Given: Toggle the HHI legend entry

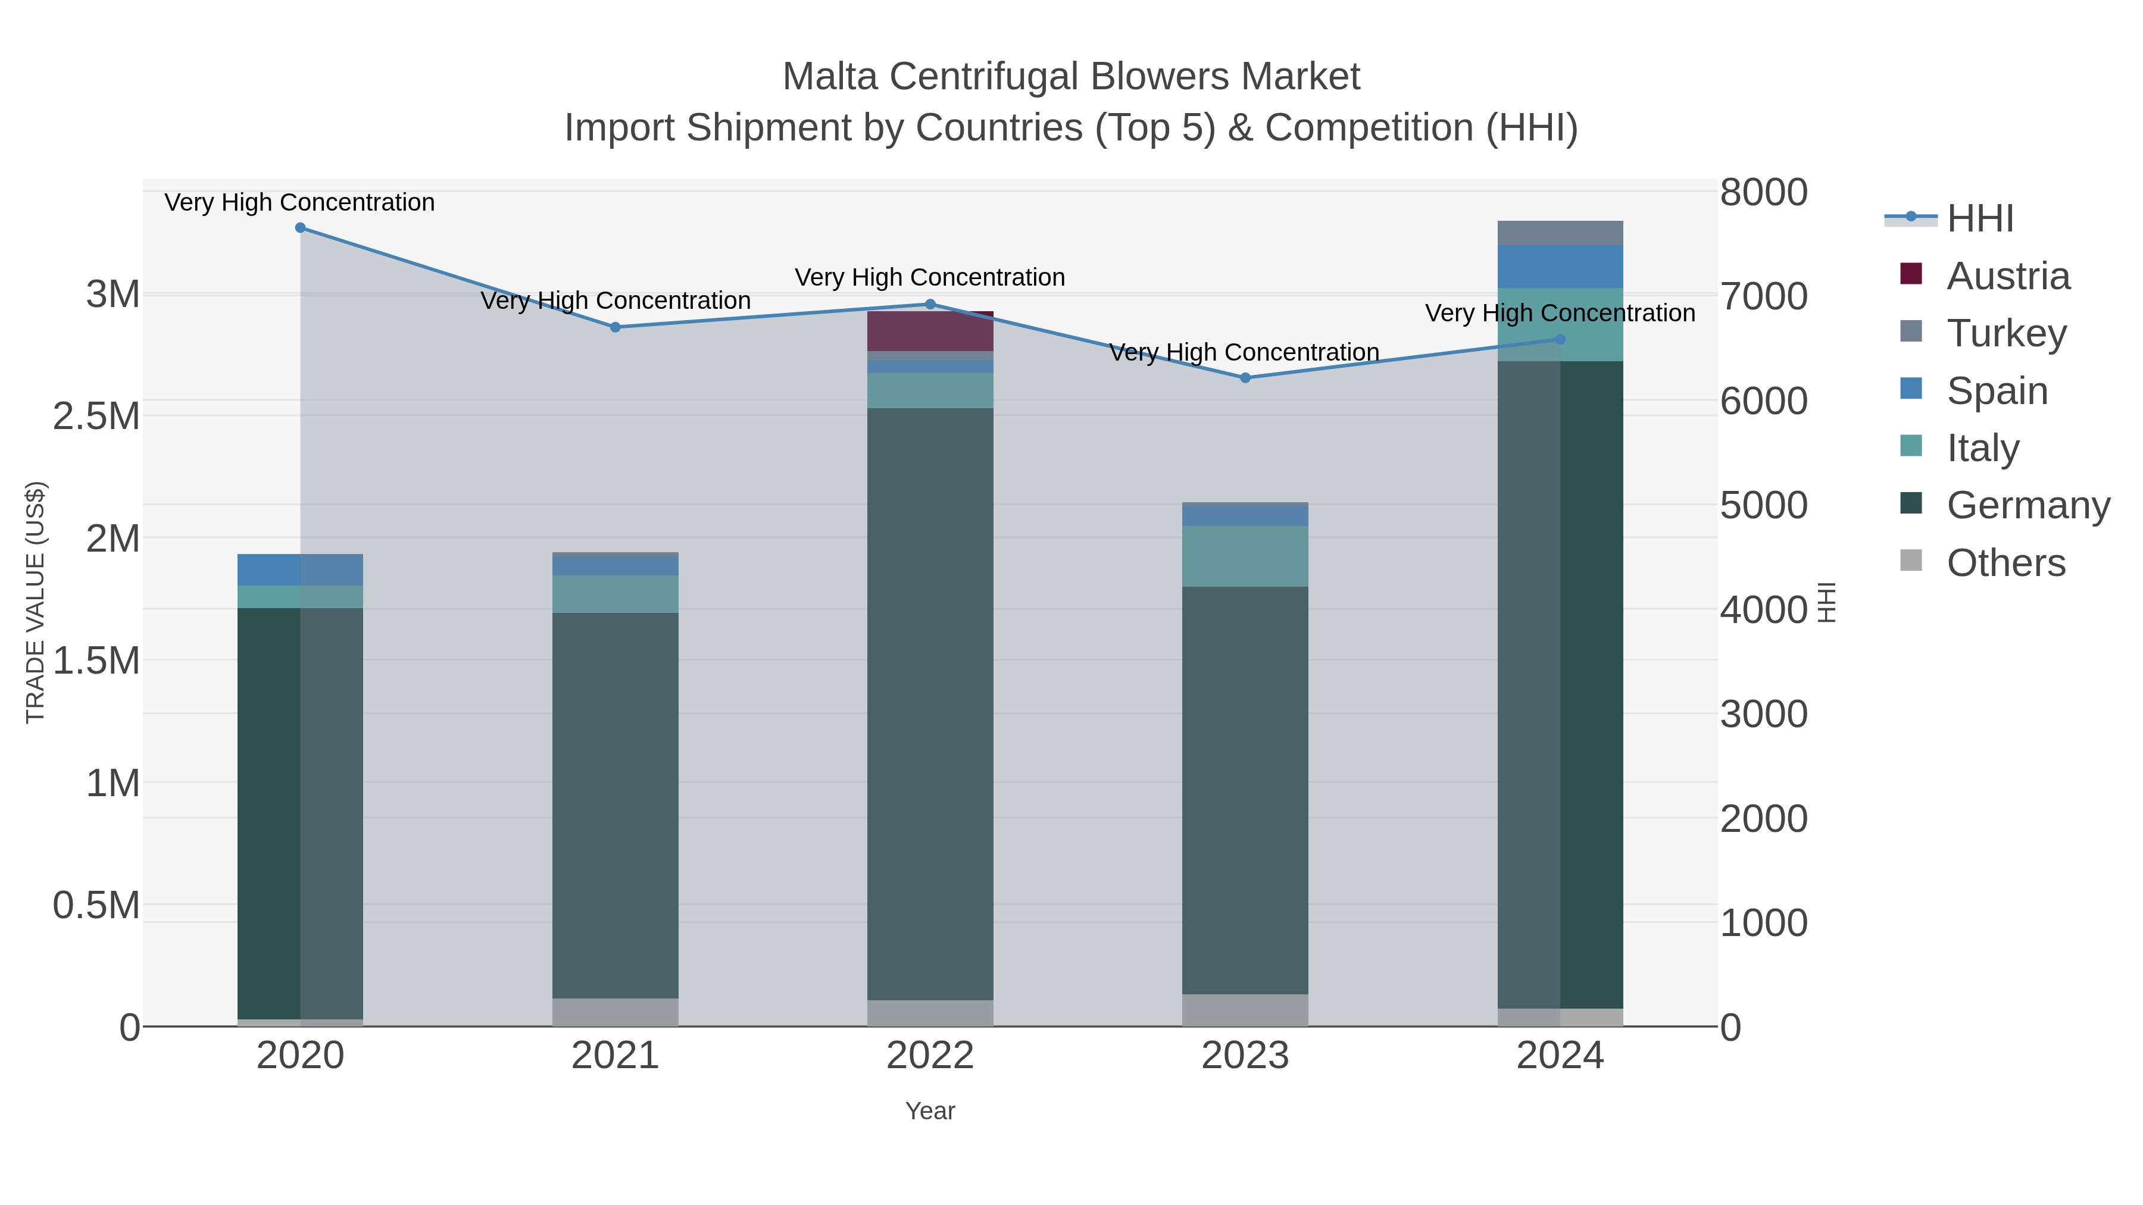Looking at the screenshot, I should pyautogui.click(x=1948, y=219).
